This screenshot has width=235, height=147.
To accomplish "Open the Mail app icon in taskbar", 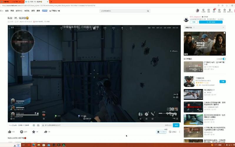I will pyautogui.click(x=49, y=145).
